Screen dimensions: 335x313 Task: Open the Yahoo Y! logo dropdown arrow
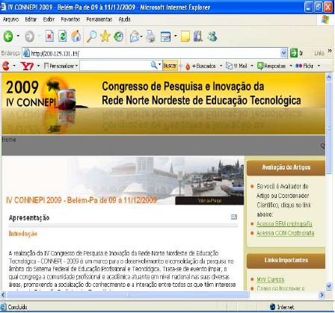click(38, 66)
